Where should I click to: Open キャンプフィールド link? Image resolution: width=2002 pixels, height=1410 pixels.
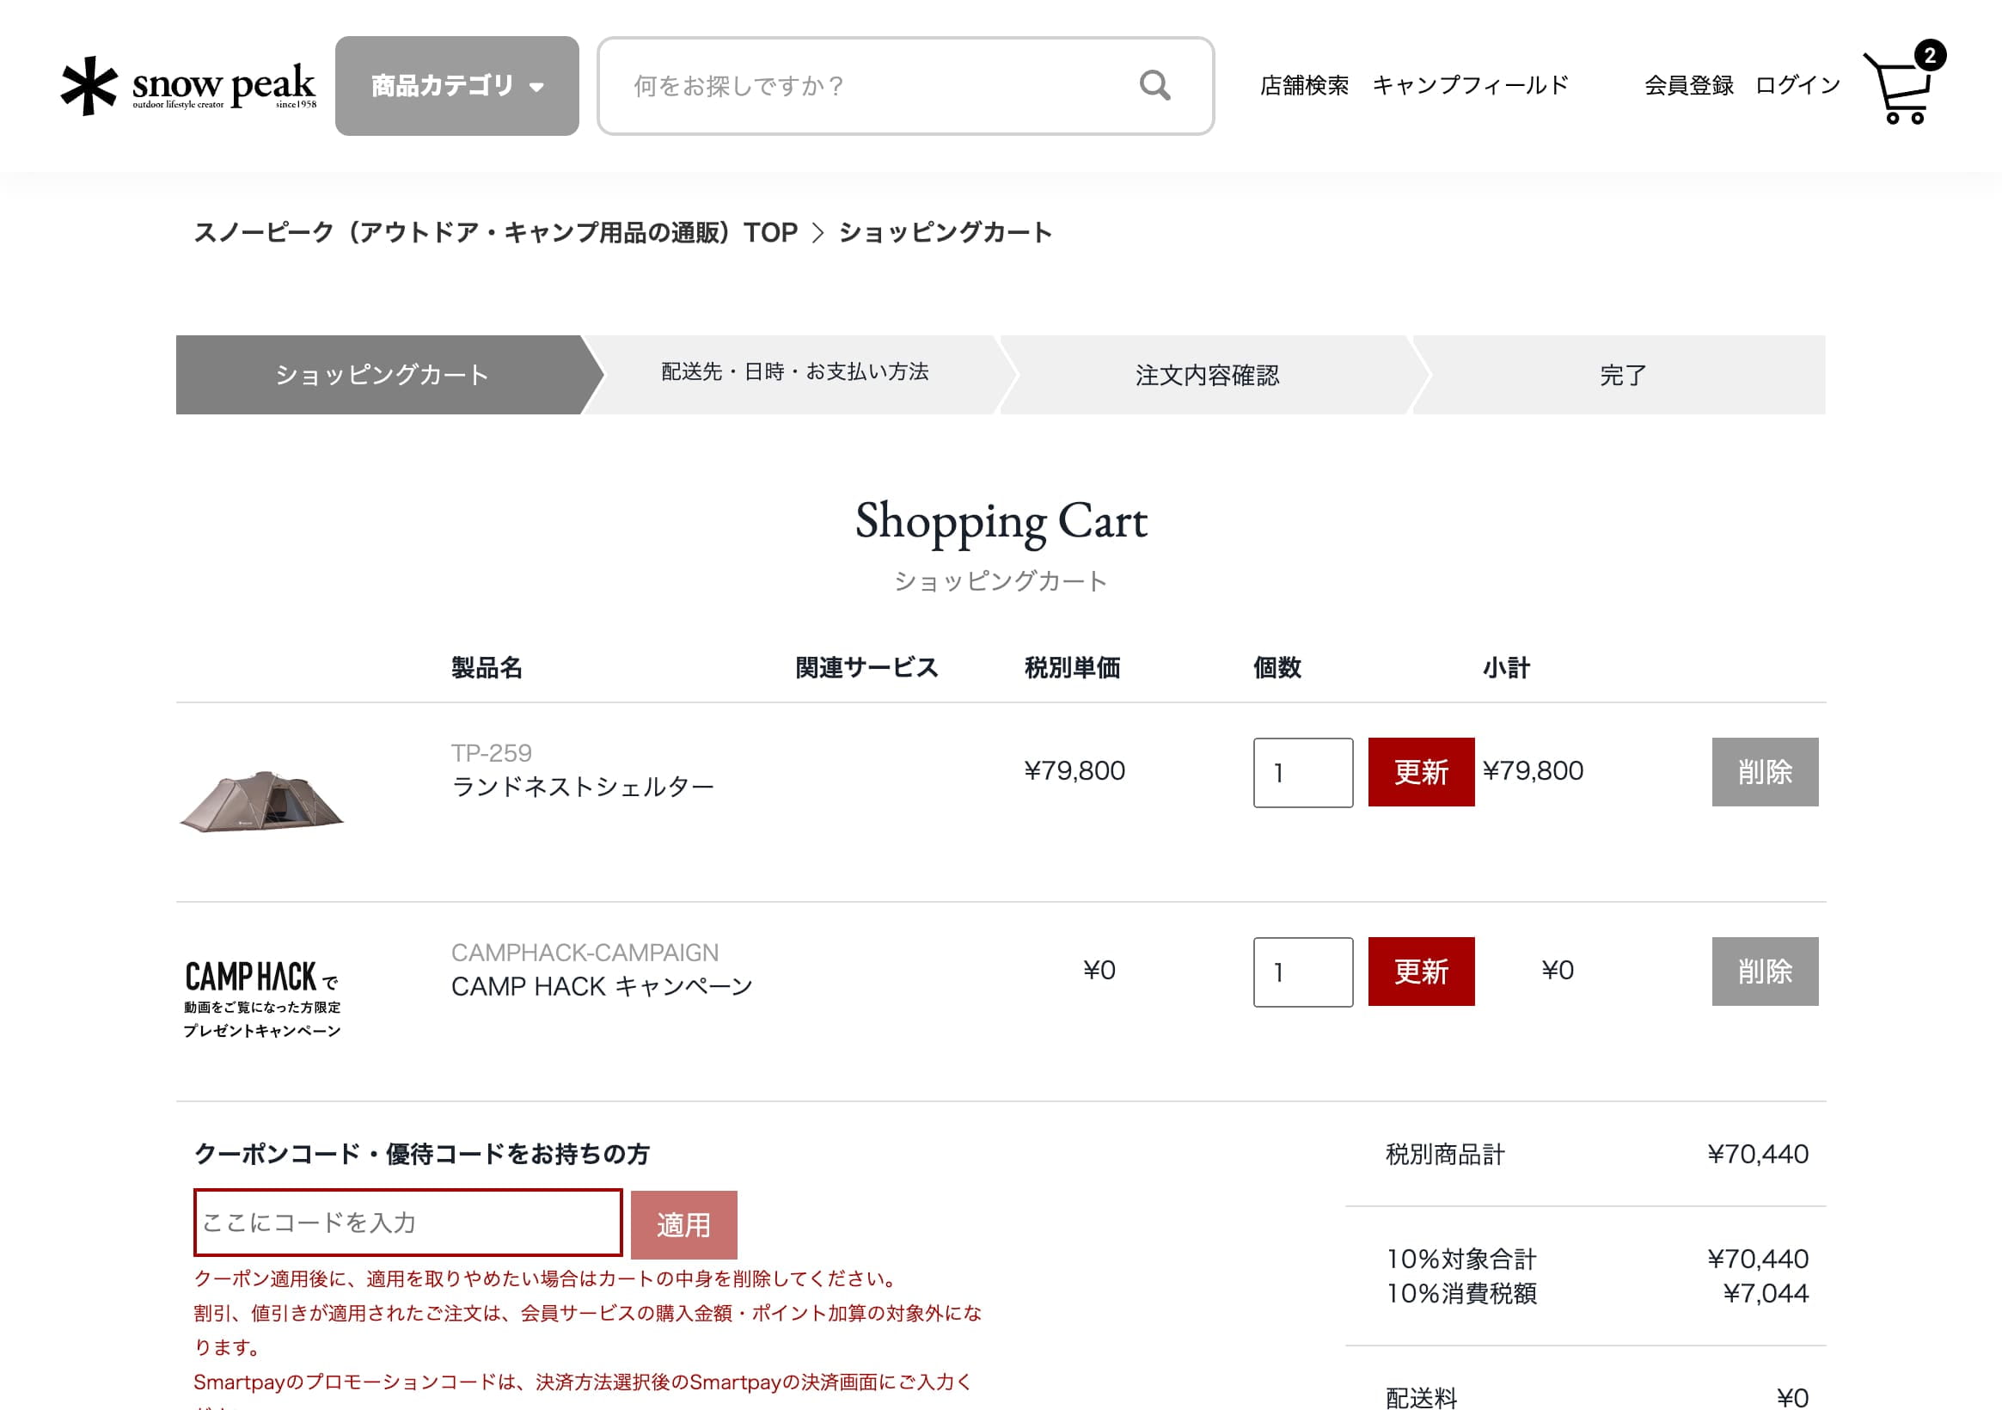point(1470,85)
